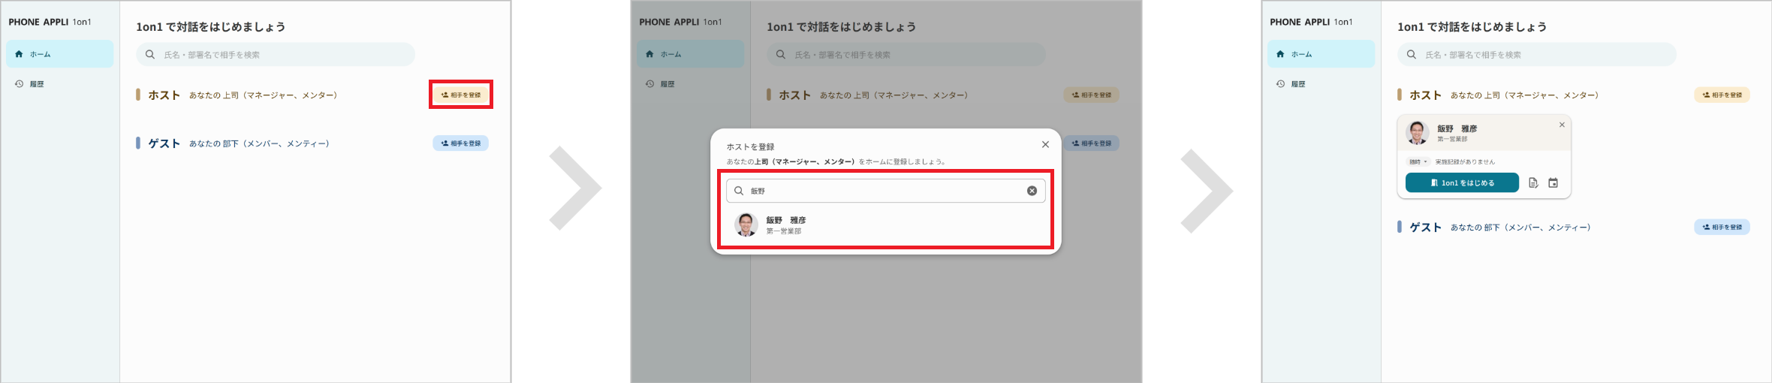This screenshot has height=383, width=1772.
Task: Click the dialog search field containing 飯野
Action: [886, 191]
